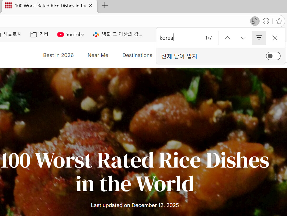Go to next search result with down chevron
Screen dimensions: 287x216
(243, 38)
